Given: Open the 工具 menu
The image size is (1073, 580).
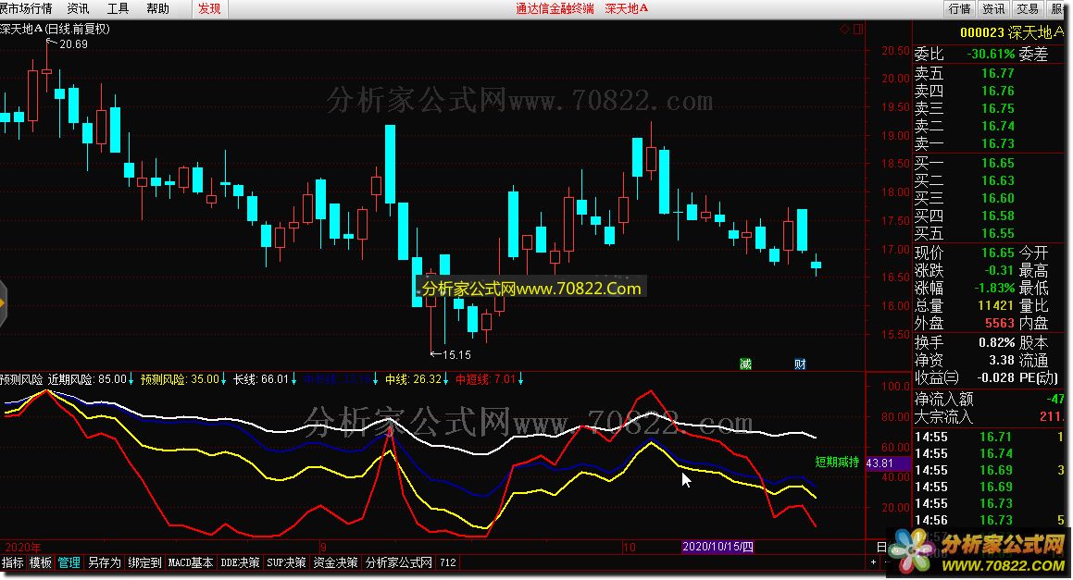Looking at the screenshot, I should point(118,8).
